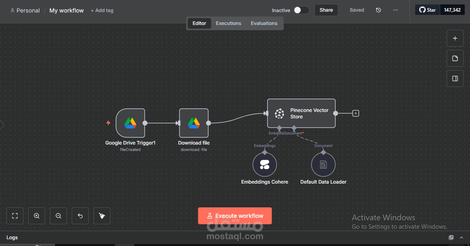Open the Pinecone Vector Store node
The image size is (470, 246).
click(301, 114)
